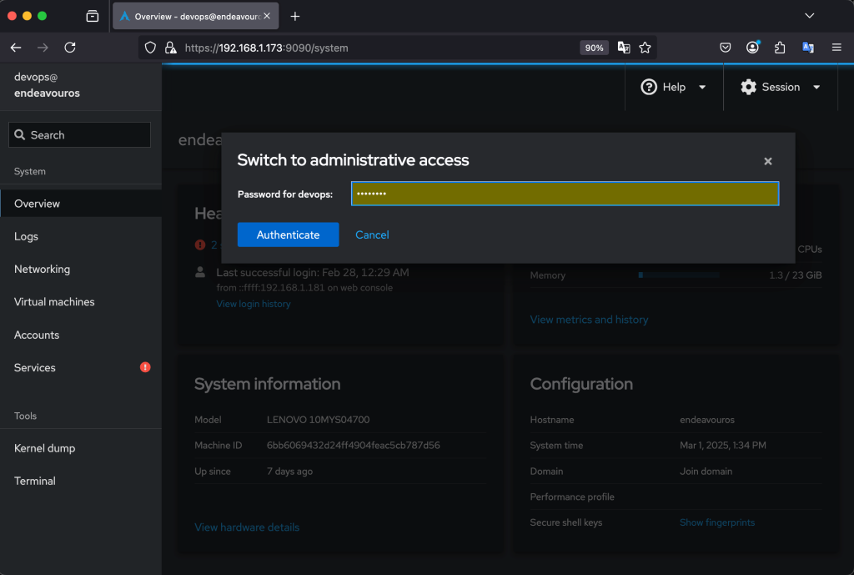
Task: Open the Firefox hamburger menu
Action: (836, 48)
